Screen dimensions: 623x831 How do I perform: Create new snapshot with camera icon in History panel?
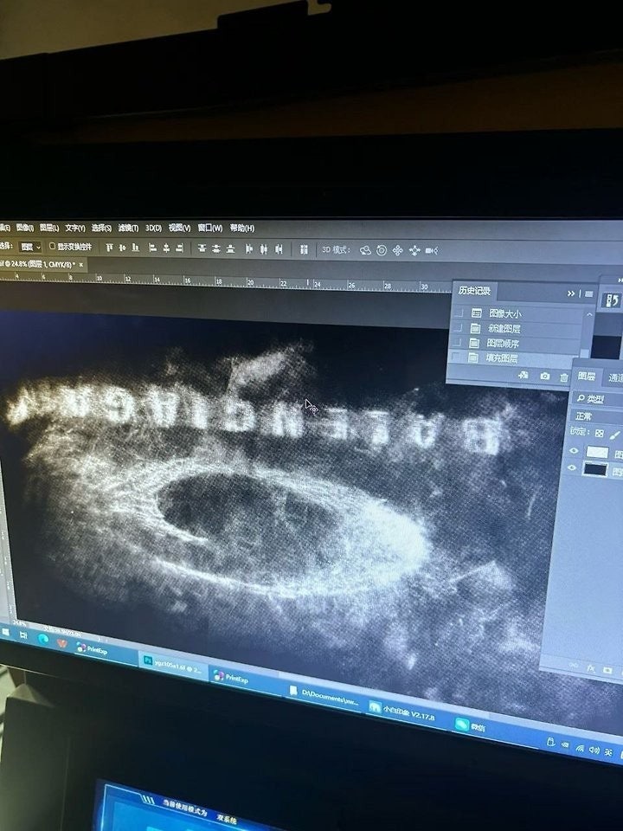(x=544, y=376)
